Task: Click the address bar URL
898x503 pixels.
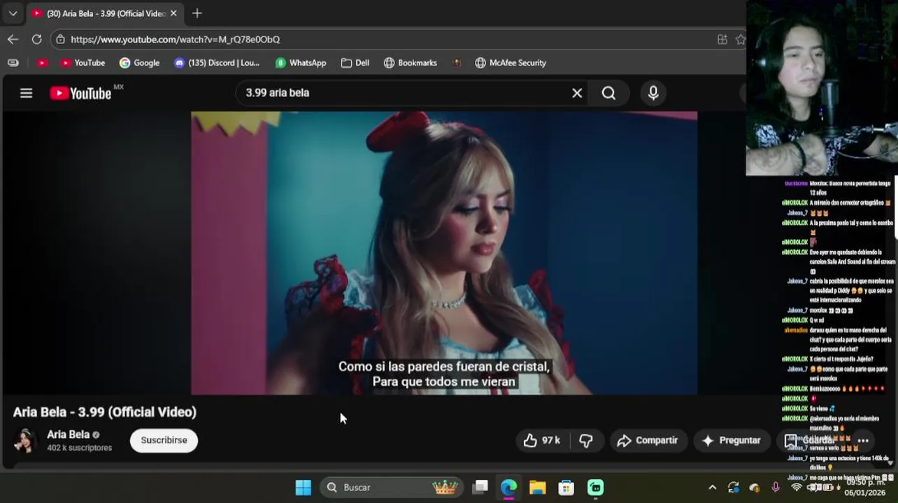Action: (x=176, y=39)
